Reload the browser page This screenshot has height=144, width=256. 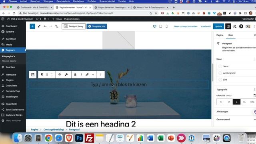[14, 13]
